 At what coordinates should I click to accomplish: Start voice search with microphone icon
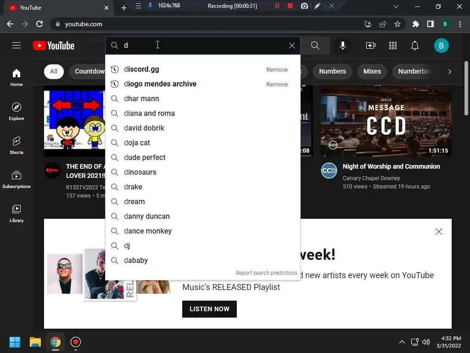(x=342, y=46)
